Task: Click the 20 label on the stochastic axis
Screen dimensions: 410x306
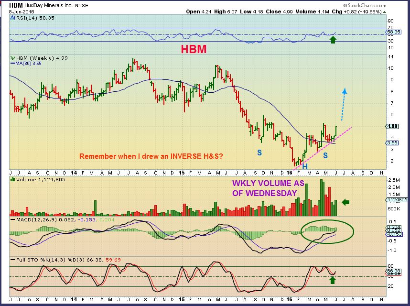Action: pyautogui.click(x=391, y=286)
